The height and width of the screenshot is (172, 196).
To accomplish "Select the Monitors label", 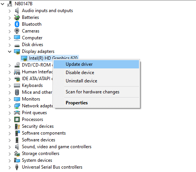I will pos(31,99).
